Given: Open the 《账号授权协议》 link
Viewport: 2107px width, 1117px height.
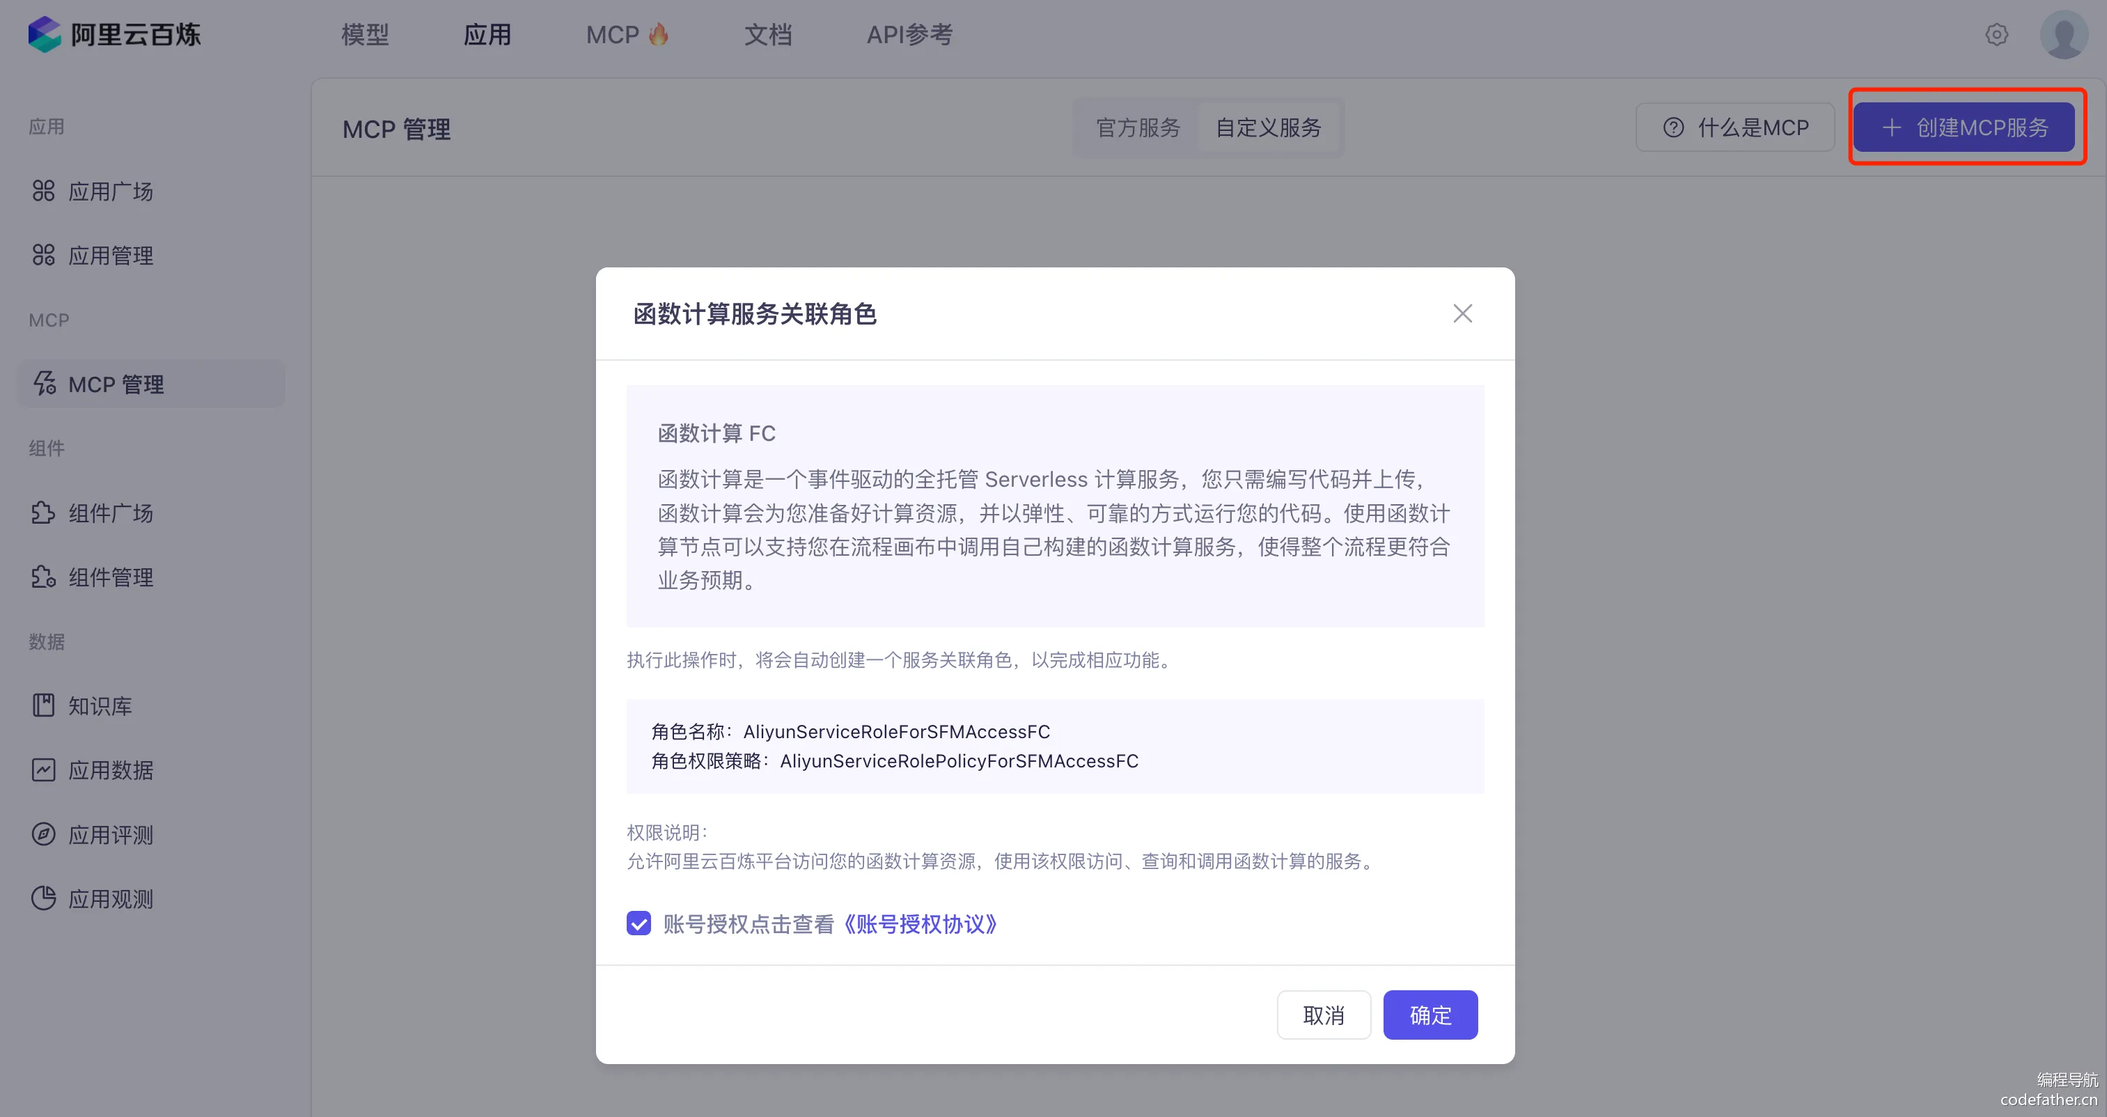Looking at the screenshot, I should point(919,924).
